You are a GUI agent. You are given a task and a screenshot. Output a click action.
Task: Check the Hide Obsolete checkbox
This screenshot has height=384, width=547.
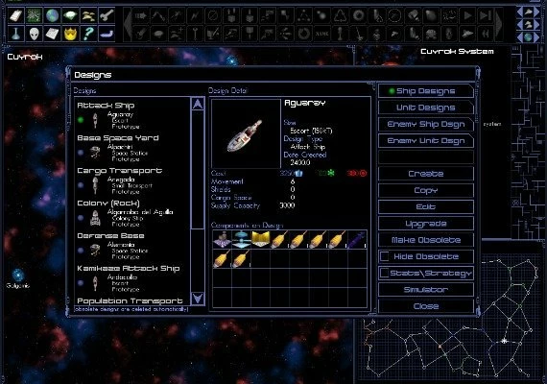click(x=385, y=256)
